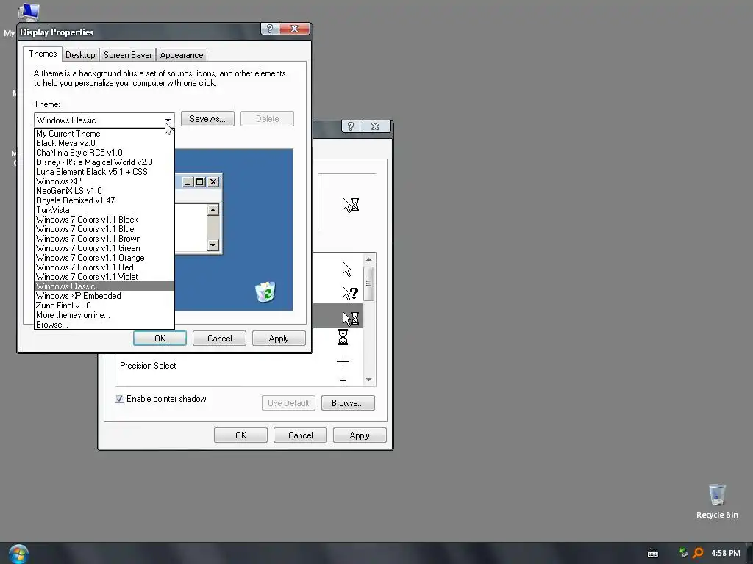Click the recycle bin in theme preview
This screenshot has height=564, width=753.
[x=265, y=292]
